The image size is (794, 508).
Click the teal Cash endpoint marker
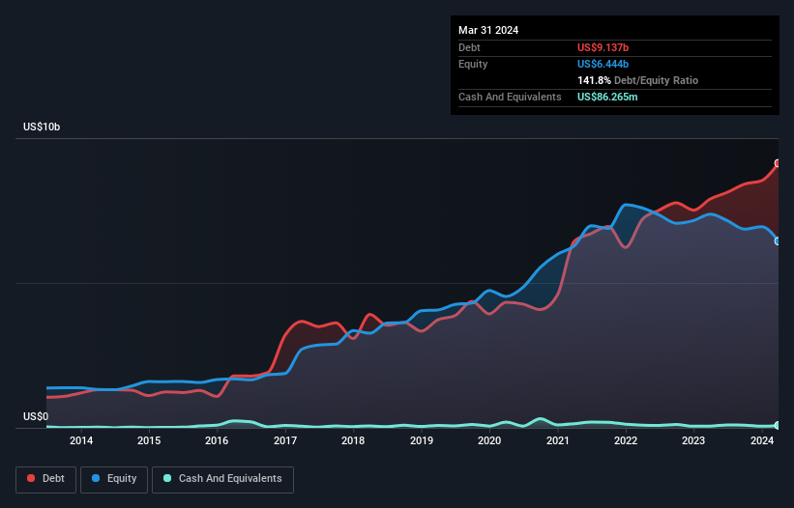point(778,426)
